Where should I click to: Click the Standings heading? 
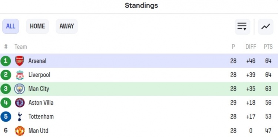[x=141, y=6]
